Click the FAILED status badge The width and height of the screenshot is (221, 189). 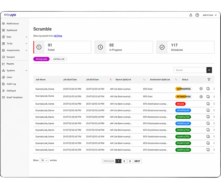[x=180, y=104]
